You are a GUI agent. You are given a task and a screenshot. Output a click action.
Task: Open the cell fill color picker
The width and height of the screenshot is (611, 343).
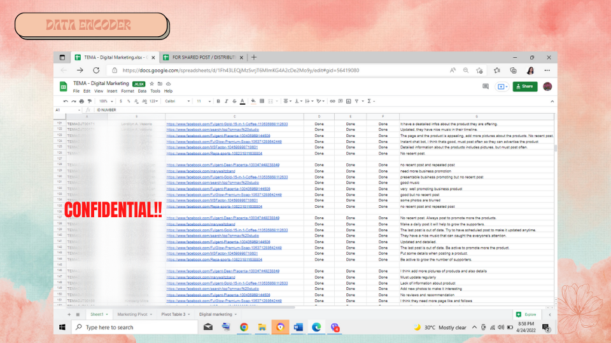click(x=253, y=101)
